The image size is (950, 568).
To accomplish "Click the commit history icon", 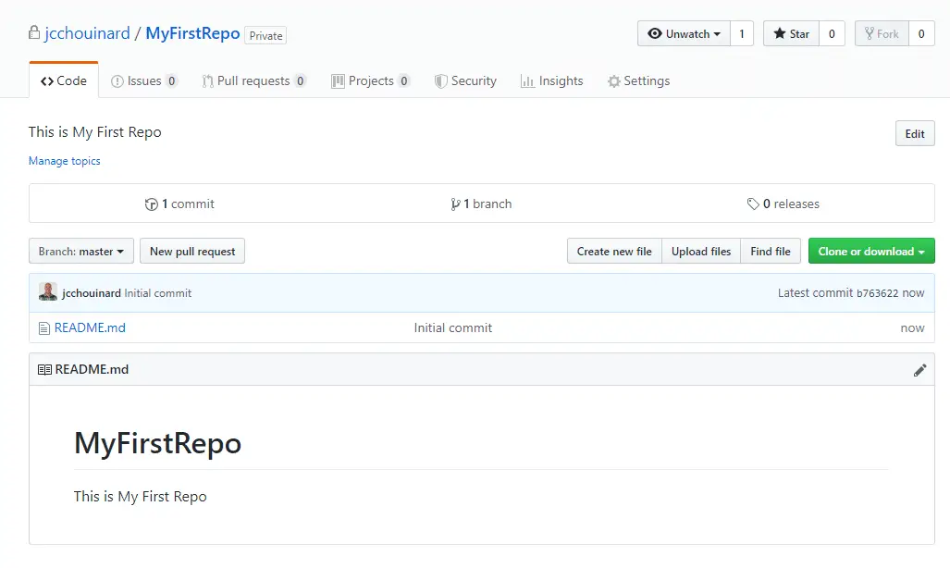I will tap(152, 204).
